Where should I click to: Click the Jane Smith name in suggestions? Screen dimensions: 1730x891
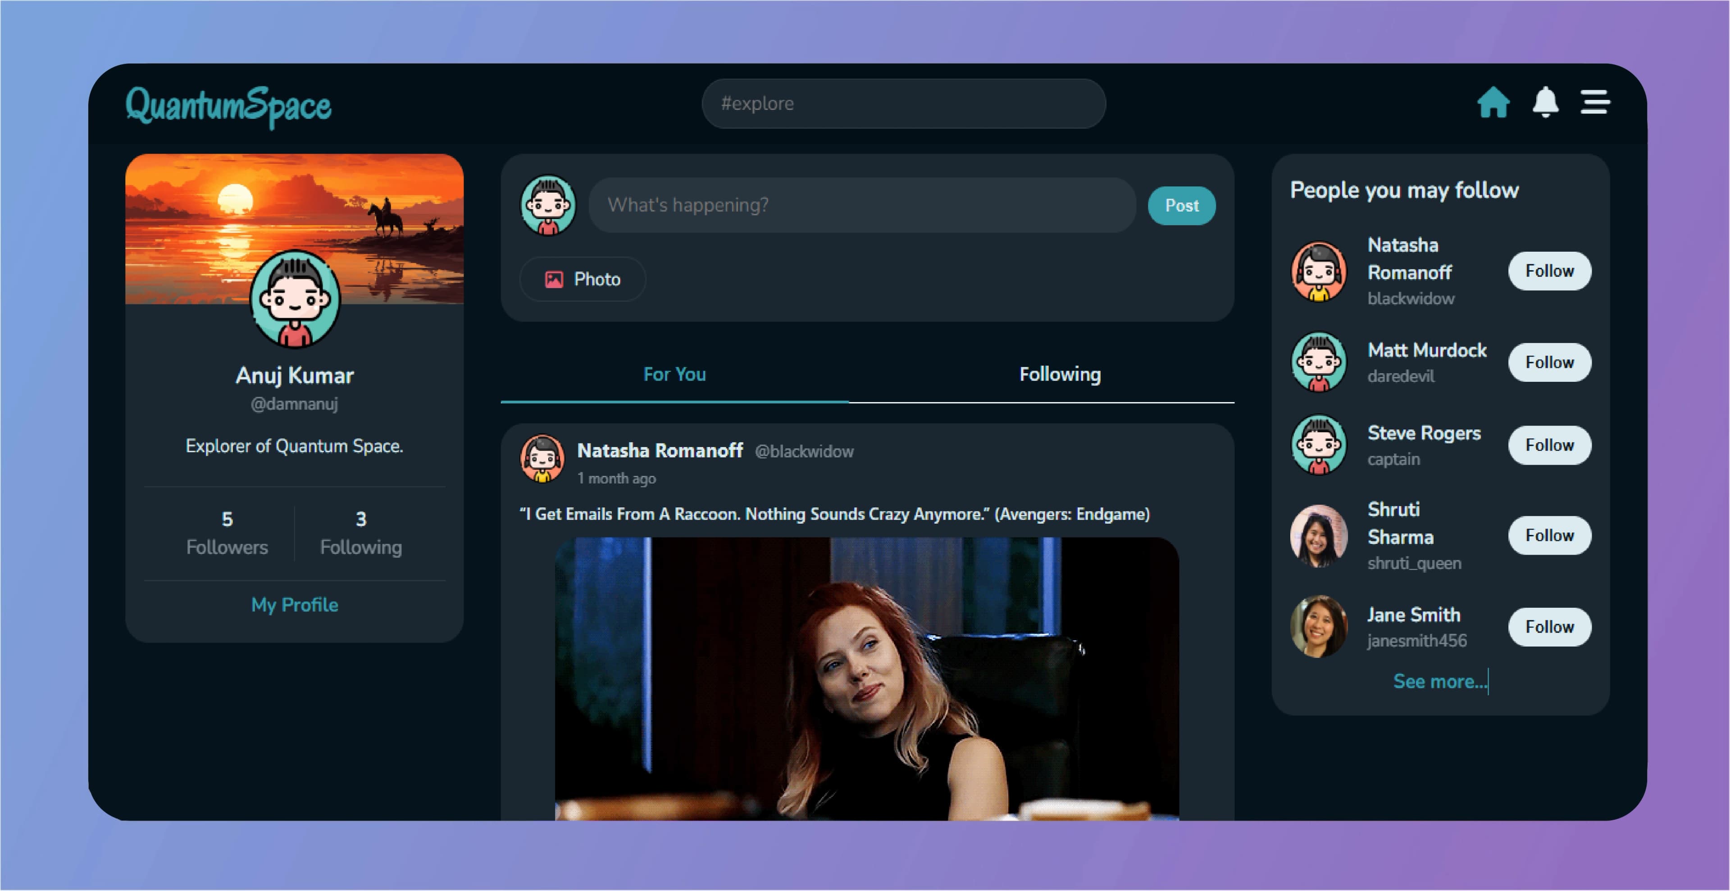tap(1414, 615)
